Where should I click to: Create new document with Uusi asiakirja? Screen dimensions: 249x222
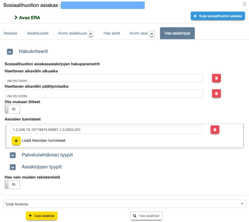(42, 216)
